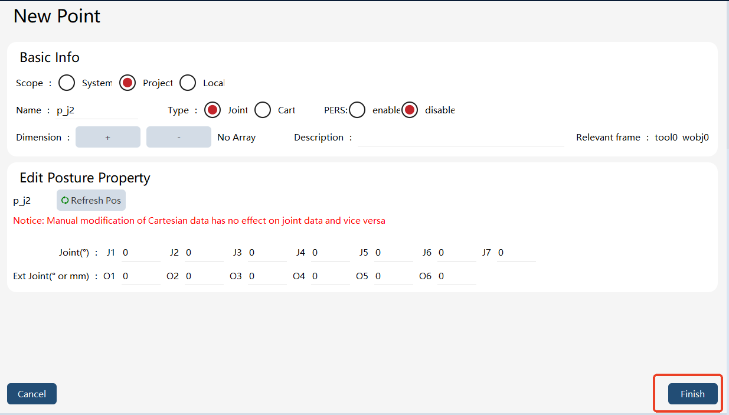Select the System scope radio button
This screenshot has width=729, height=415.
(x=67, y=83)
